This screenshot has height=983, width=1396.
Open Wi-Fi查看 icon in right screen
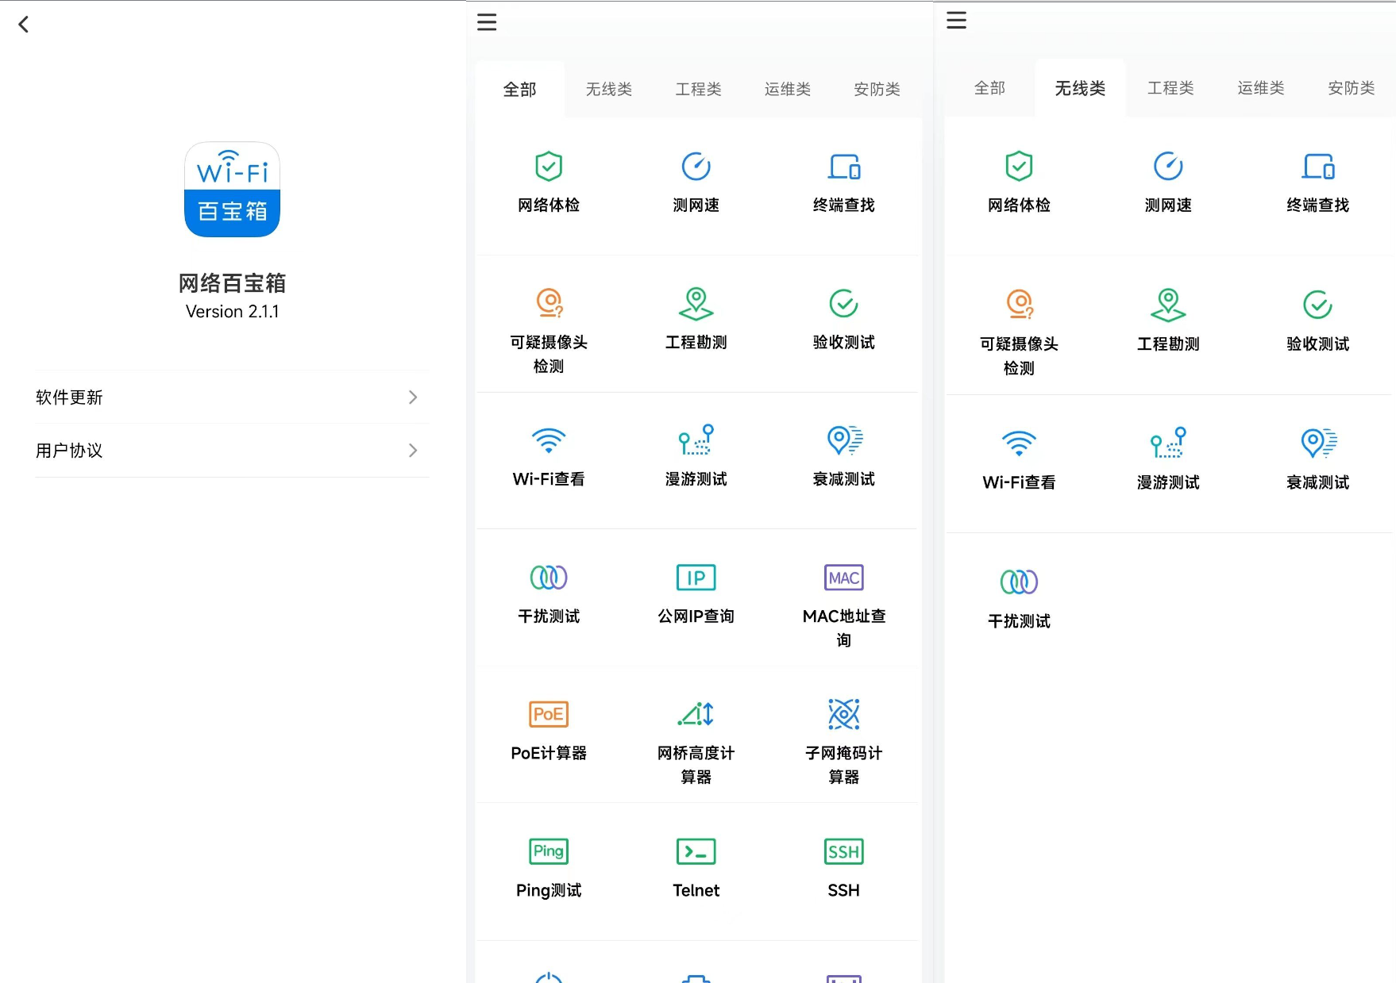point(1019,444)
